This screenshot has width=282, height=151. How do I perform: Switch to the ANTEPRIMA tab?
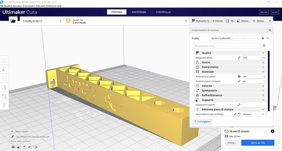pos(139,12)
